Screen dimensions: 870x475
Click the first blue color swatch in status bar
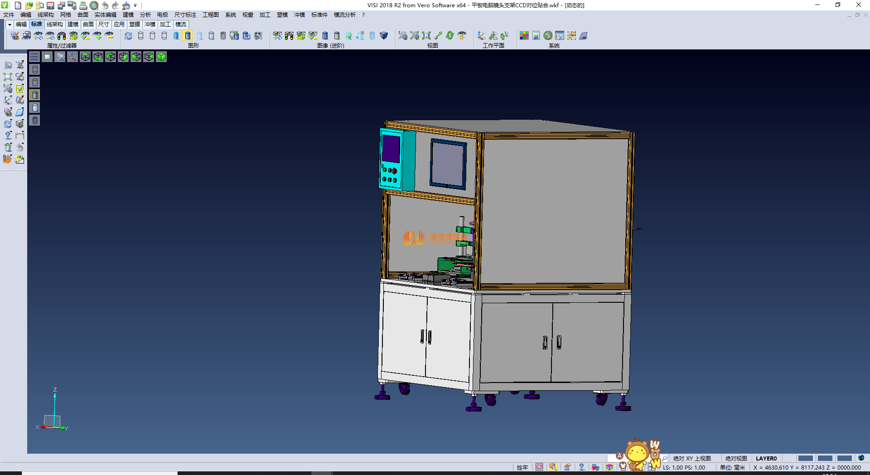tap(805, 458)
